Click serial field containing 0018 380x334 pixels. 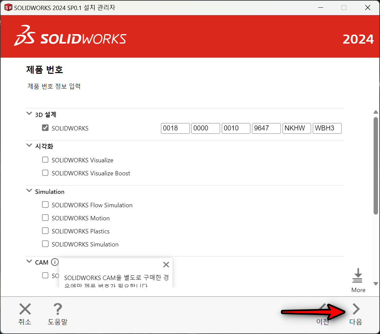[175, 128]
